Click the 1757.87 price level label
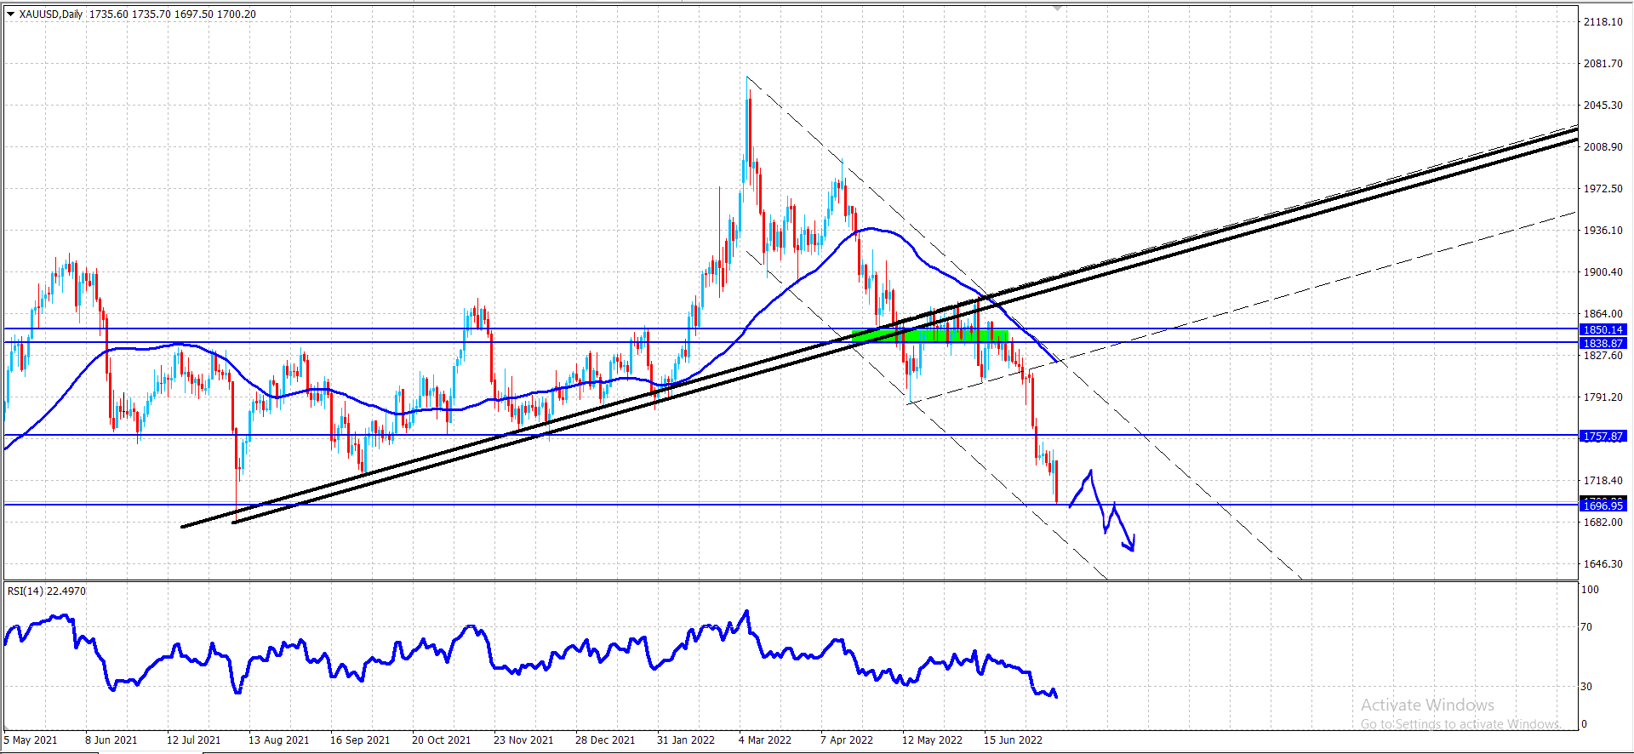Viewport: 1634px width, 754px height. [1603, 436]
